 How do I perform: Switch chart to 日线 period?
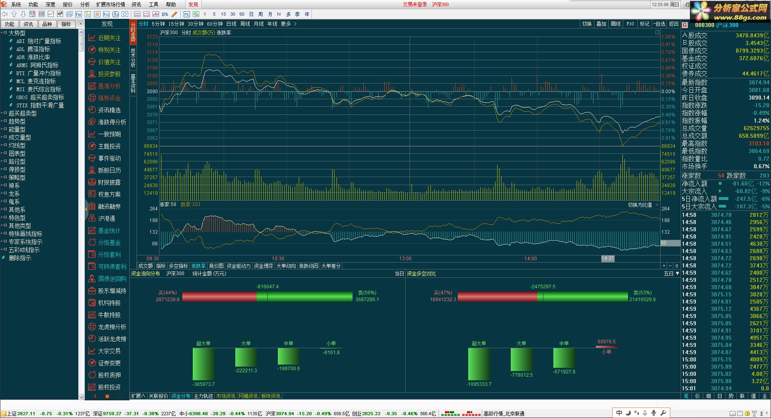pos(231,24)
